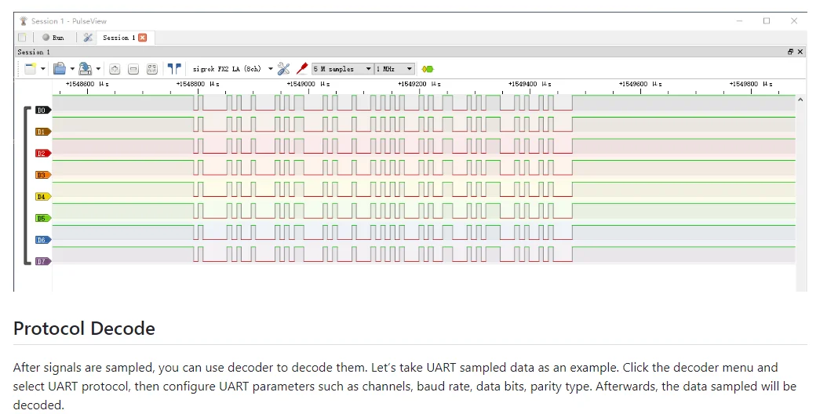This screenshot has width=838, height=414.
Task: Open file with the folder icon
Action: (x=60, y=68)
